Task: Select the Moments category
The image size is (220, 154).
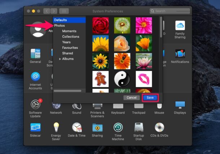Action: [69, 31]
